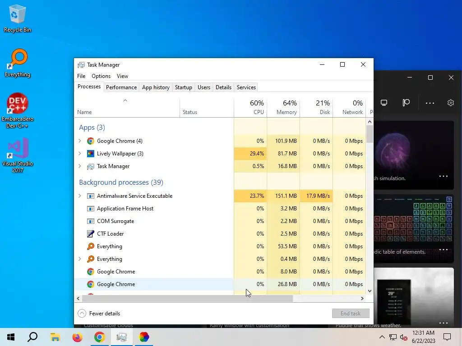Screen dimensions: 462x346
Task: Select the periodic table wallpaper thumbnail
Action: click(414, 228)
